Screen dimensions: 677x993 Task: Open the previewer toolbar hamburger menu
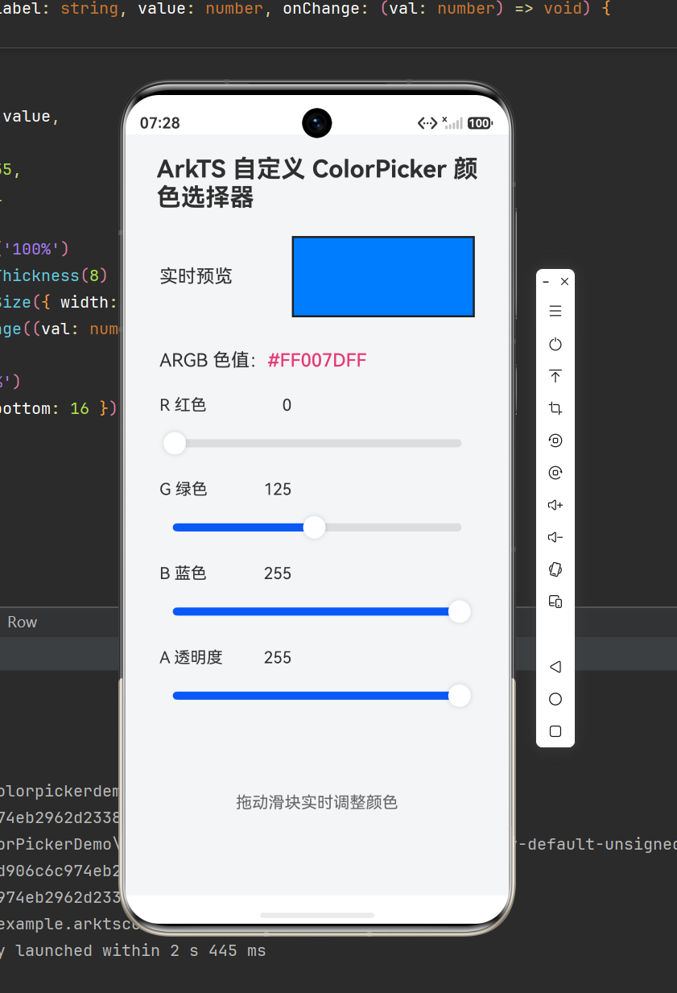click(555, 311)
